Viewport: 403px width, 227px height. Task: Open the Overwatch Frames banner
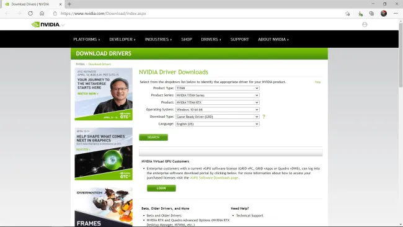click(x=104, y=207)
